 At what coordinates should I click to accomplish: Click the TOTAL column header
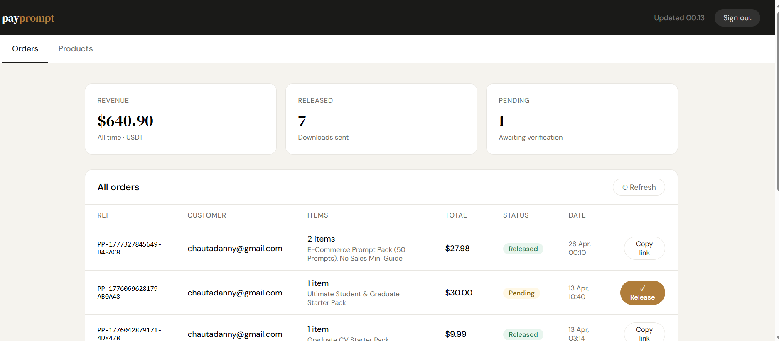point(456,215)
